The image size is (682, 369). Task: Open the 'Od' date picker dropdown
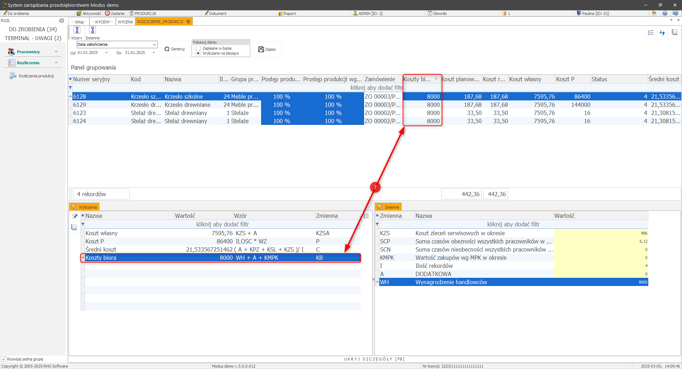pos(107,53)
